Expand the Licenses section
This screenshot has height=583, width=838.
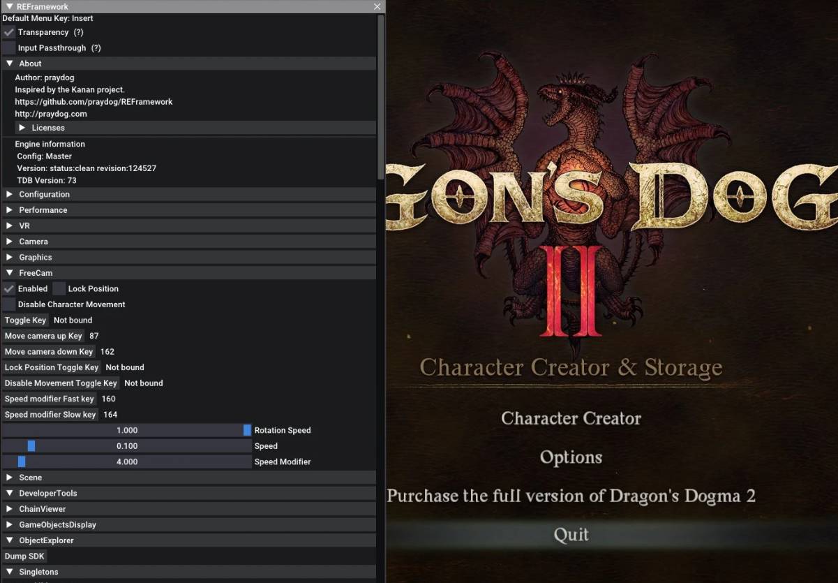195,128
